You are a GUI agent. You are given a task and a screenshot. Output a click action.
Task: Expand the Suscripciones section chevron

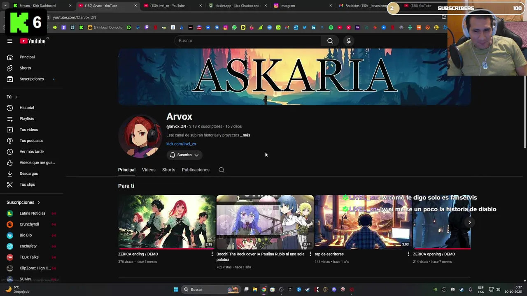(39, 203)
